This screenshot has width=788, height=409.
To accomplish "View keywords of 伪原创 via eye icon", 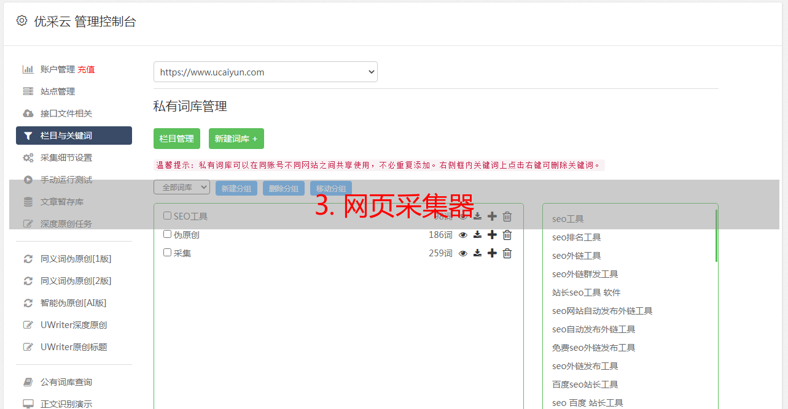I will tap(463, 235).
